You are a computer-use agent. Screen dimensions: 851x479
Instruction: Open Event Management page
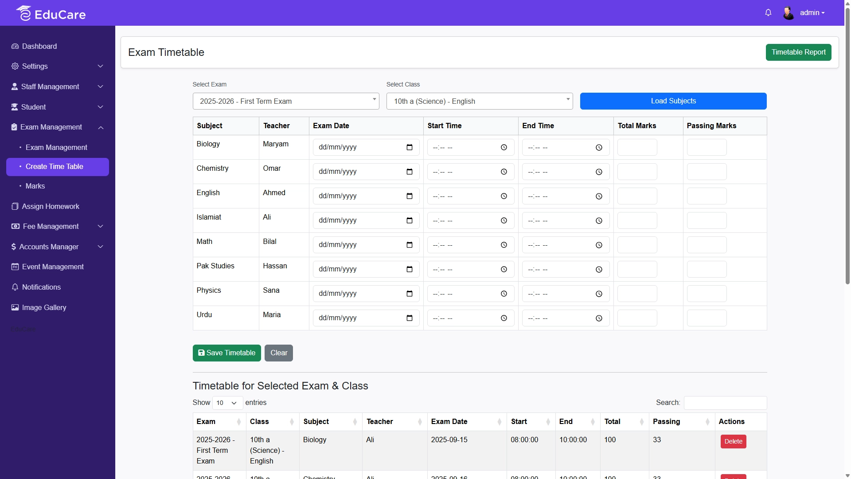point(58,267)
